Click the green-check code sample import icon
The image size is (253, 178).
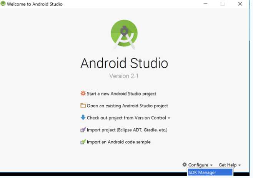point(83,142)
